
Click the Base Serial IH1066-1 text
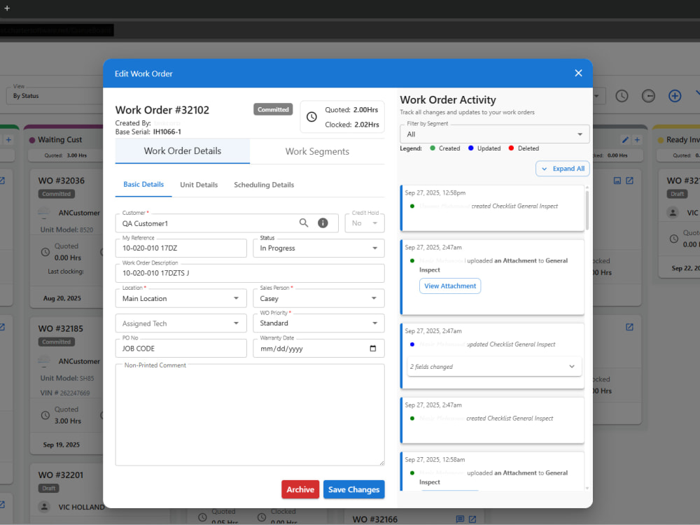pyautogui.click(x=148, y=132)
